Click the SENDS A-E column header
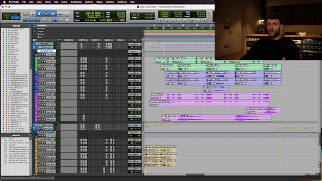This screenshot has height=181, width=322. pyautogui.click(x=109, y=40)
